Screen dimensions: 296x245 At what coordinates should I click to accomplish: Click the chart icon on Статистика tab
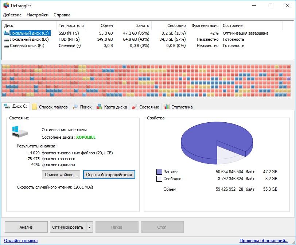(166, 107)
